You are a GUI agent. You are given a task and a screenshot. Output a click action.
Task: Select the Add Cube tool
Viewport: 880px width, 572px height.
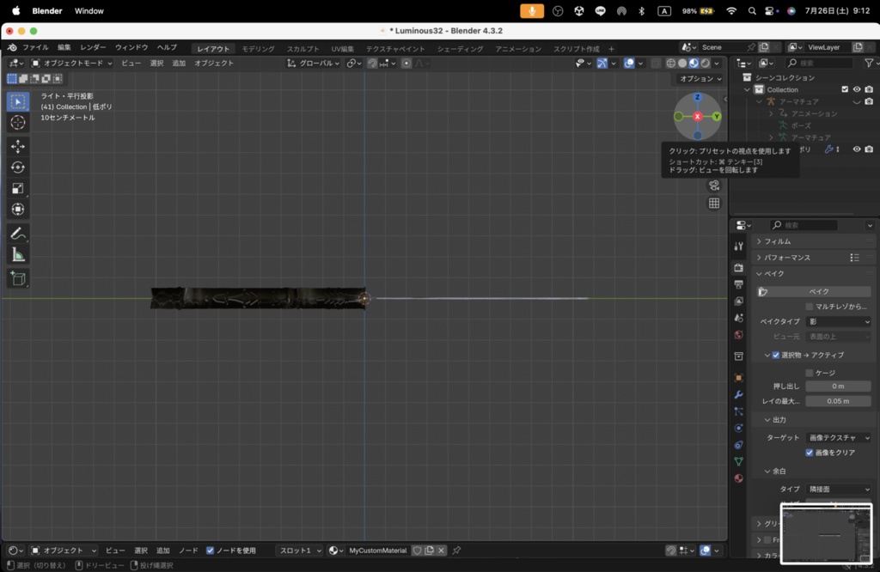(x=18, y=279)
